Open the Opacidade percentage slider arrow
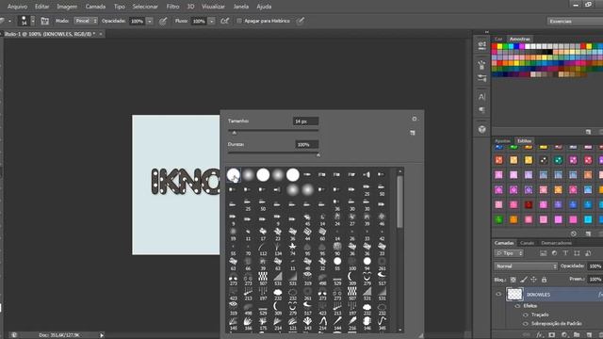The width and height of the screenshot is (603, 339). coord(150,21)
